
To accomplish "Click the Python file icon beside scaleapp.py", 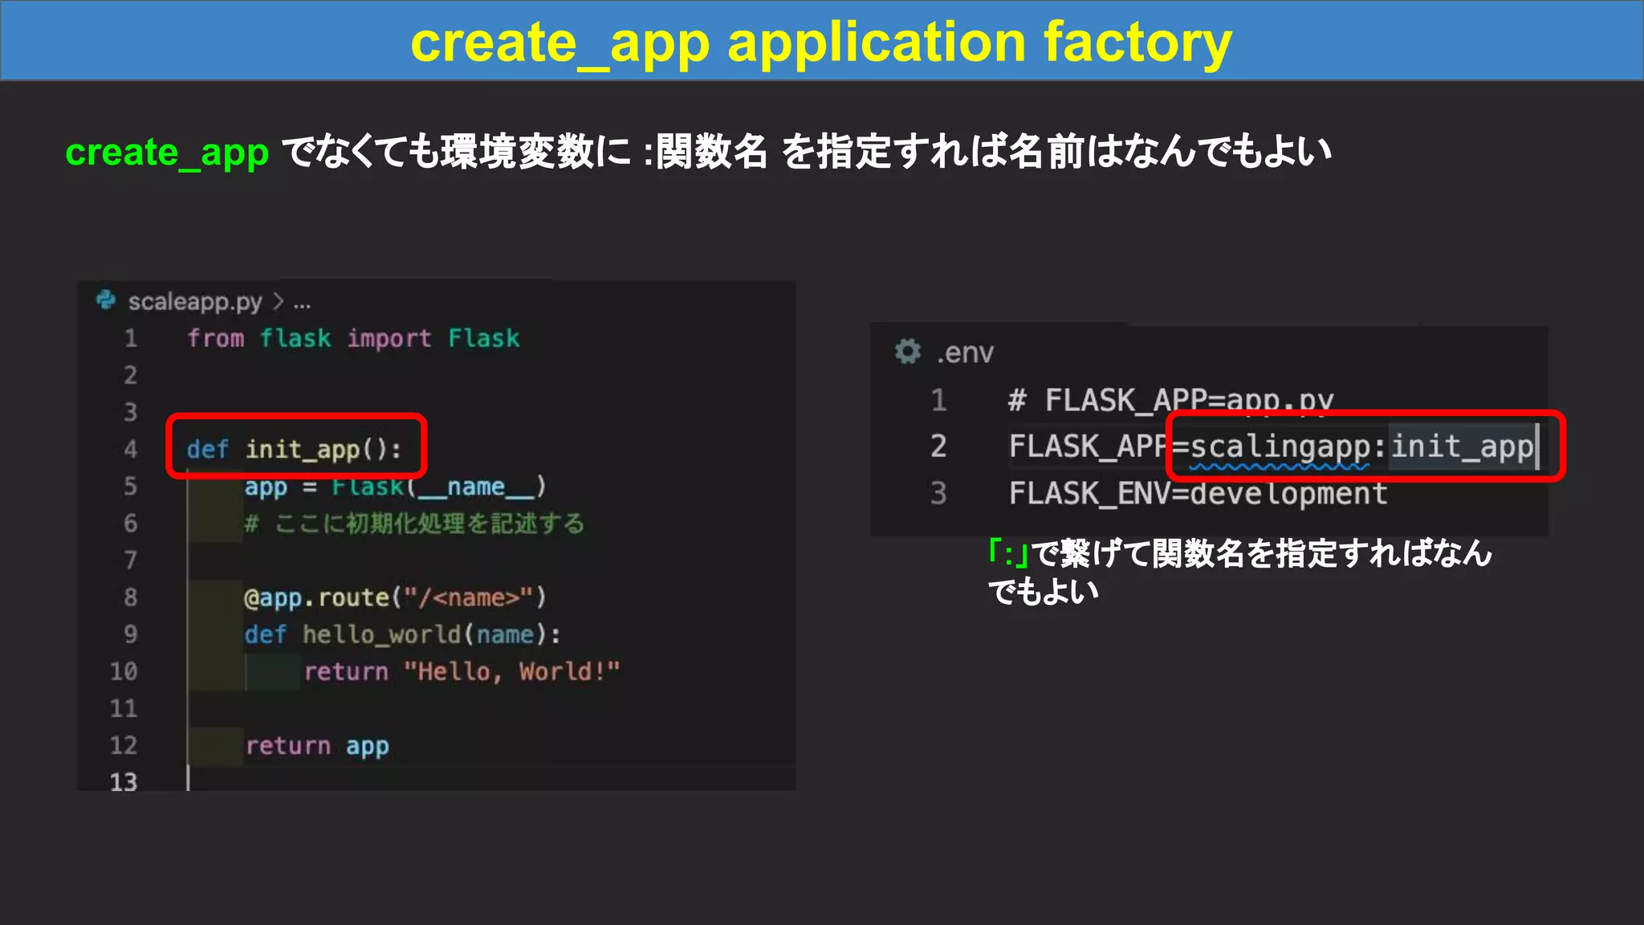I will [105, 300].
